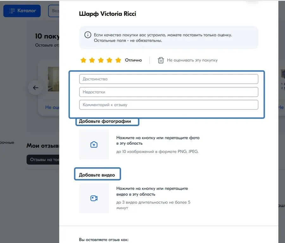This screenshot has width=285, height=243.
Task: Click the Комментарий к отзыву field
Action: tap(168, 105)
